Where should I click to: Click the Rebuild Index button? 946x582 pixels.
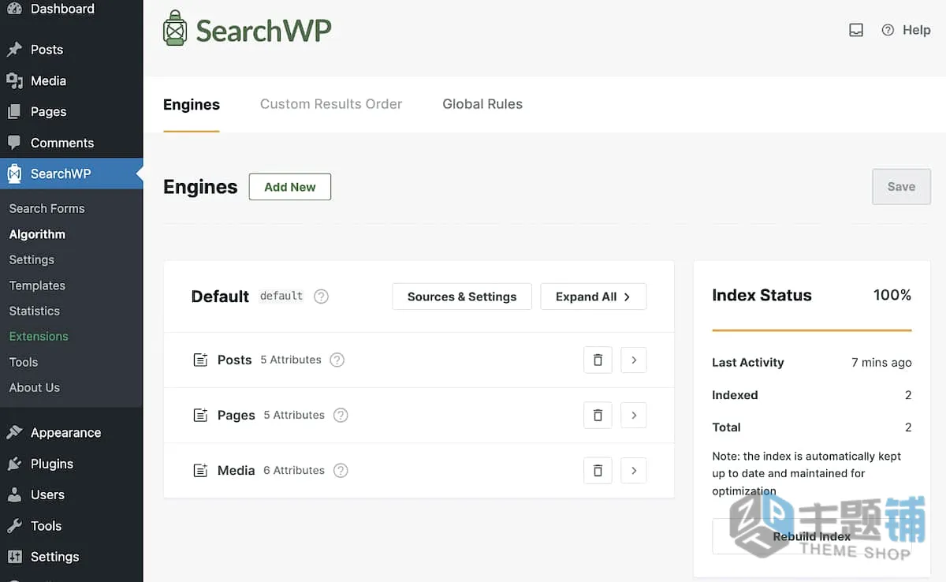pyautogui.click(x=812, y=536)
